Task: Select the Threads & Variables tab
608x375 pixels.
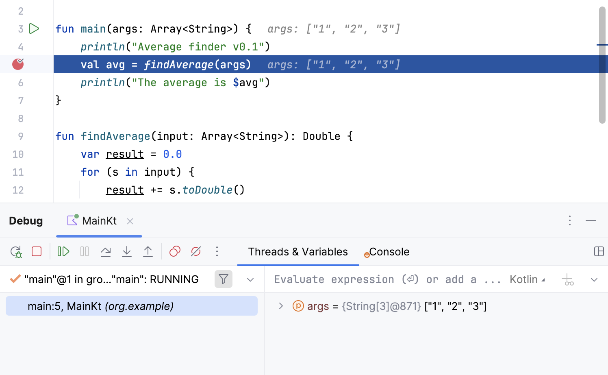Action: click(298, 251)
